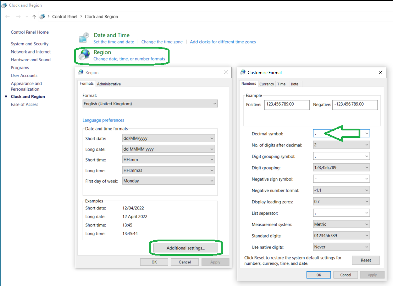Switch to the Currency tab
393x286 pixels.
[266, 84]
